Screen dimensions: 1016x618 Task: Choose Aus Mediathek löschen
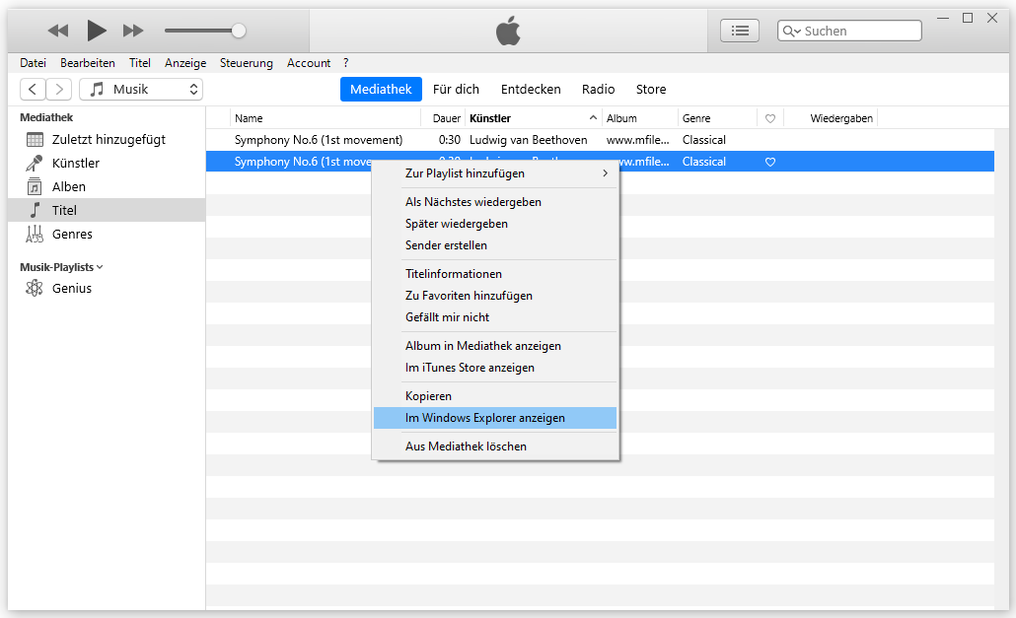pos(495,446)
